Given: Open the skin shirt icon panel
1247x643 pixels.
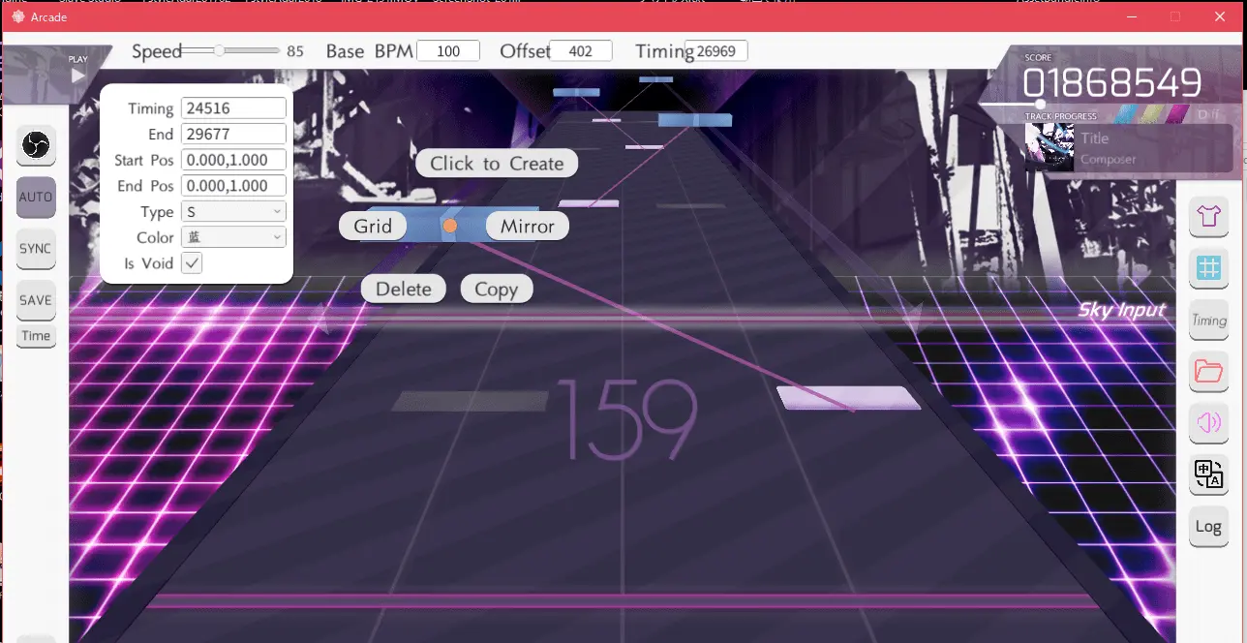Looking at the screenshot, I should tap(1208, 217).
